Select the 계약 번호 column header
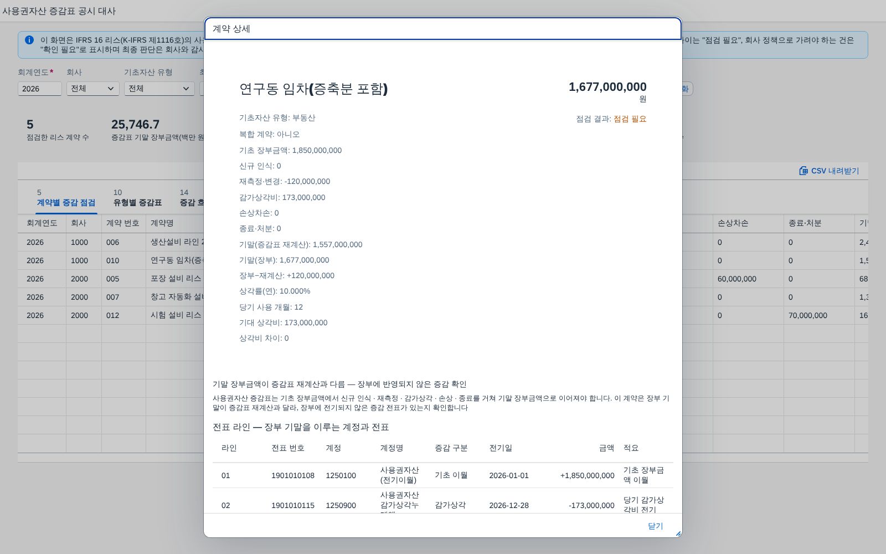Image resolution: width=886 pixels, height=554 pixels. [123, 223]
